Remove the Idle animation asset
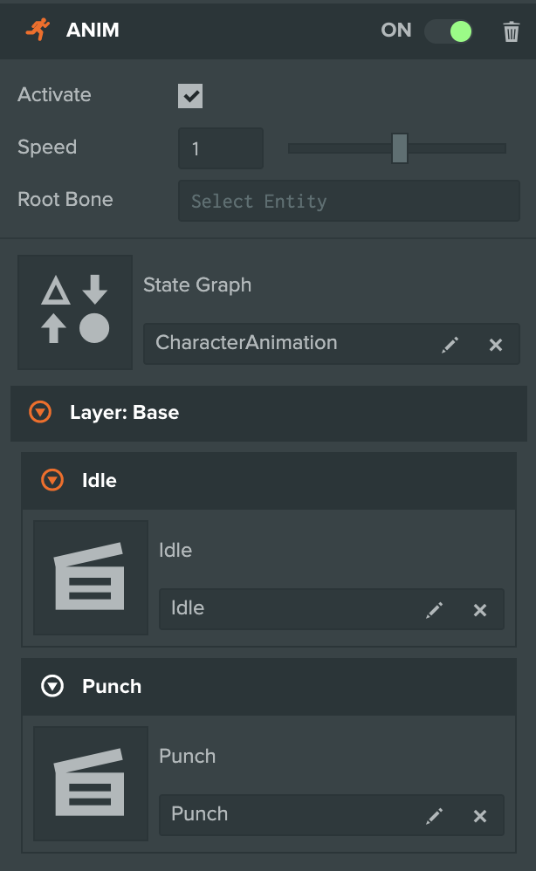The width and height of the screenshot is (536, 871). point(480,610)
